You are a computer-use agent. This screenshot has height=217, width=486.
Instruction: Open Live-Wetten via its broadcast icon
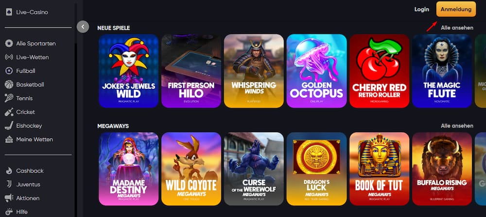point(9,57)
